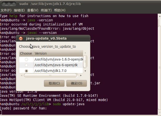Click the '[sudo] password for han:' line
Viewport: 161px width, 116px height.
click(23, 108)
